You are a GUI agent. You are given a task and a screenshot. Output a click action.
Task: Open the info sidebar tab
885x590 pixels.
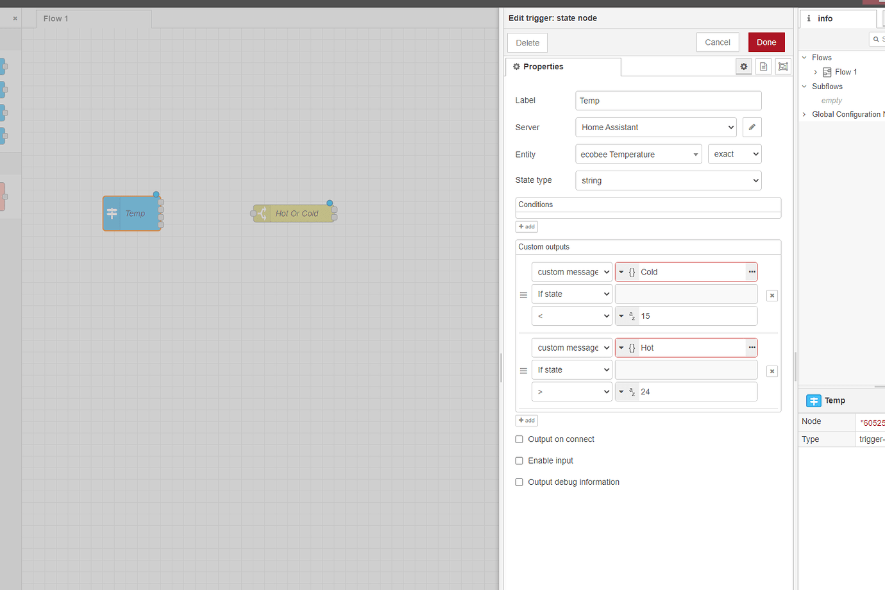pyautogui.click(x=838, y=19)
